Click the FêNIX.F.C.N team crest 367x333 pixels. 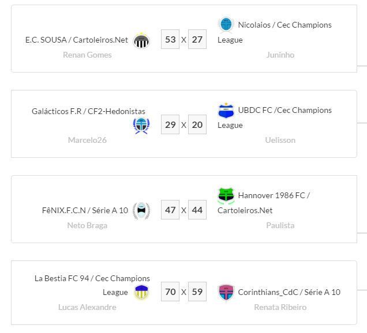click(x=141, y=210)
